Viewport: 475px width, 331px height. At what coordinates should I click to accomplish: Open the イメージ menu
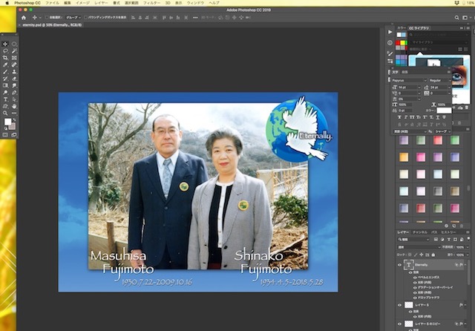82,3
